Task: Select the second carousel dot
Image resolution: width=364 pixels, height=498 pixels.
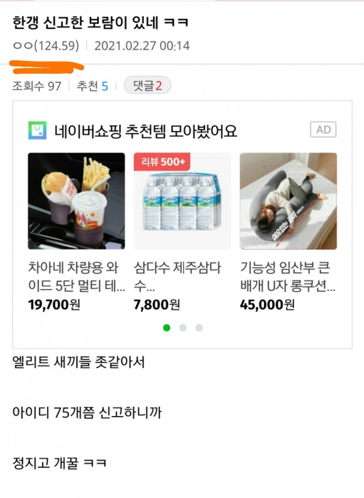Action: click(182, 328)
